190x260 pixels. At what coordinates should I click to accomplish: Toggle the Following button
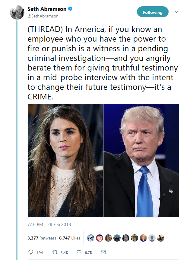pyautogui.click(x=153, y=12)
